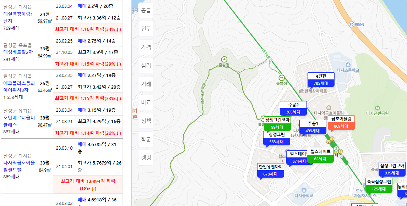Select the 심리 menu item
Screen dimensions: 407x206
point(146,66)
